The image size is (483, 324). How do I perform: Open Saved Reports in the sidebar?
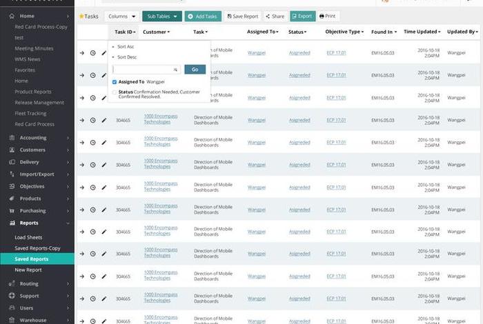pos(32,259)
